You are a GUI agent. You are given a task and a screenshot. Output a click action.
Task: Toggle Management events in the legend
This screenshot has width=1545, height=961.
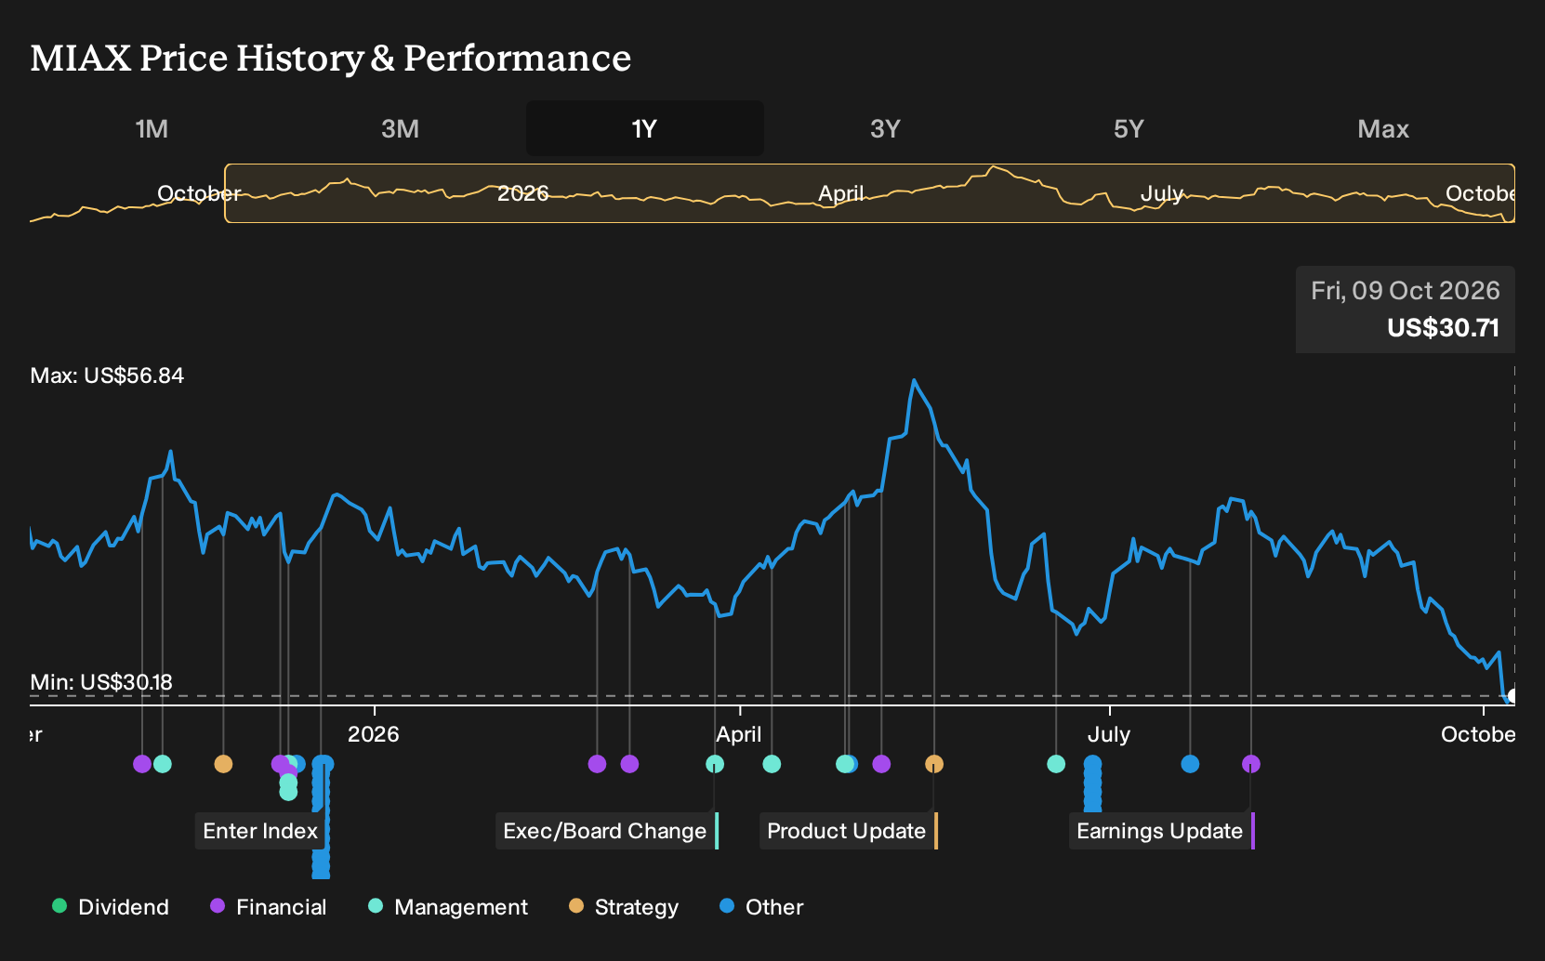(448, 907)
